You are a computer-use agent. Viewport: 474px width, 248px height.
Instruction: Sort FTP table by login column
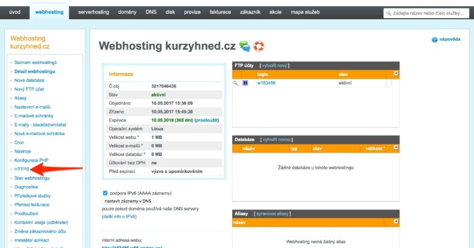pos(262,74)
